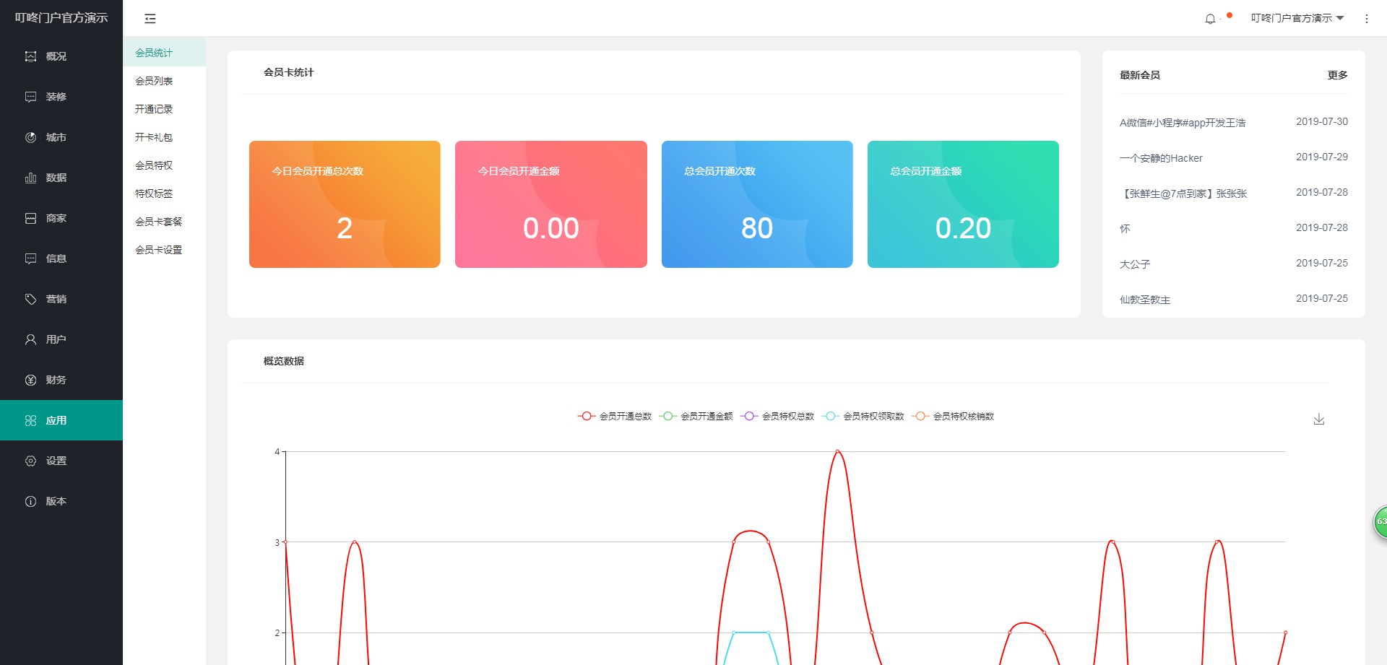Click member 仙教圣教主

coord(1145,300)
